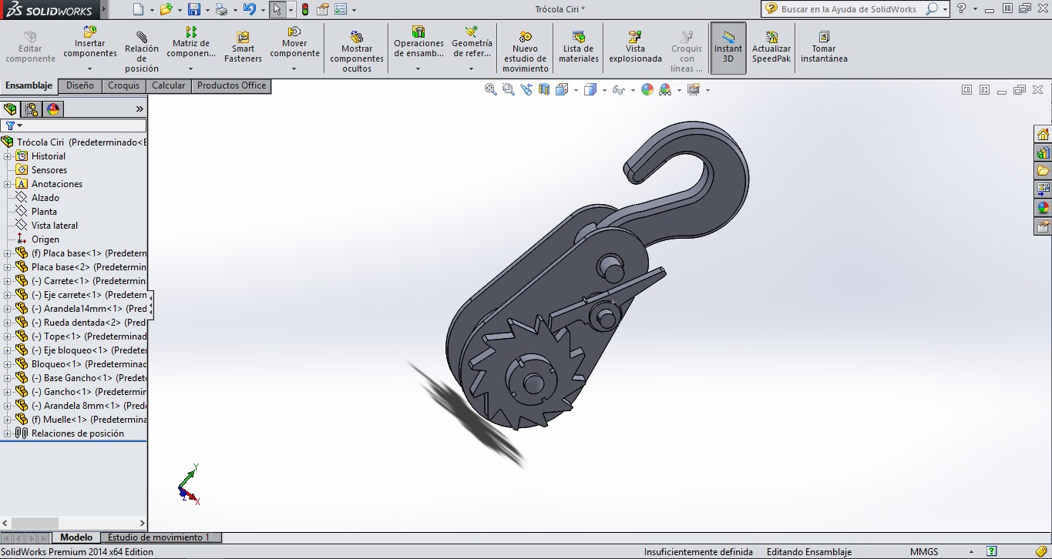This screenshot has width=1052, height=559.
Task: Click the Previous View icon
Action: click(x=526, y=89)
